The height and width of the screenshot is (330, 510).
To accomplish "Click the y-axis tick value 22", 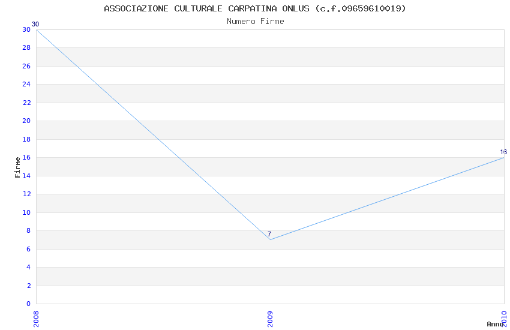I will 26,103.
